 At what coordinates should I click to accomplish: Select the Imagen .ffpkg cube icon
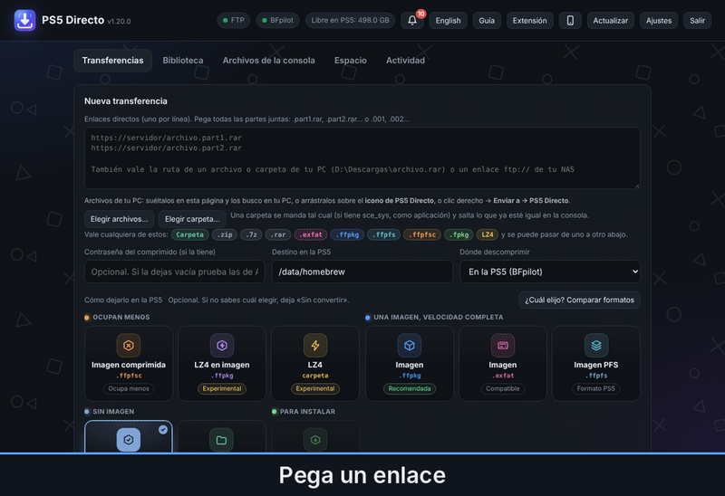click(x=410, y=345)
